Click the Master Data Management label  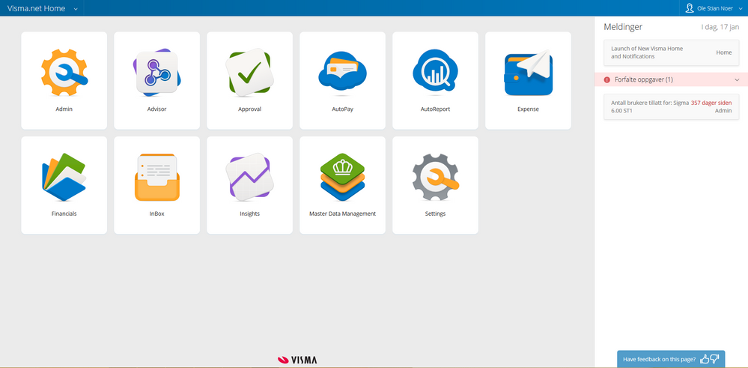[x=342, y=214]
